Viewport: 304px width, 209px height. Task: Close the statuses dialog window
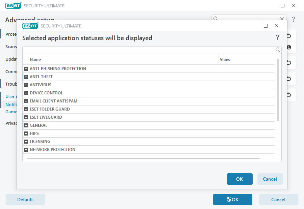277,26
